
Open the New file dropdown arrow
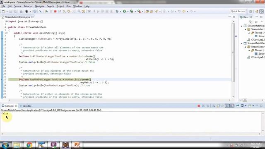7,11
